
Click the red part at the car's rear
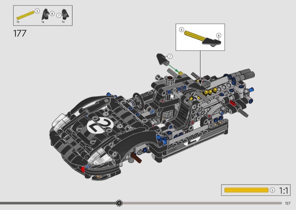pos(232,103)
